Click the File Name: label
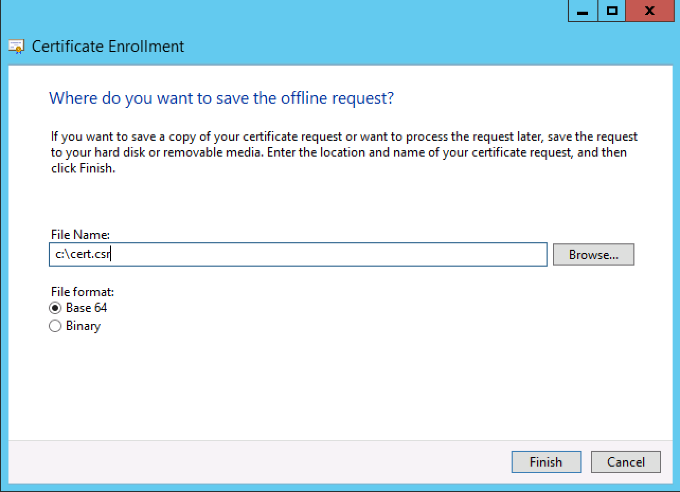The height and width of the screenshot is (492, 680). coord(80,234)
